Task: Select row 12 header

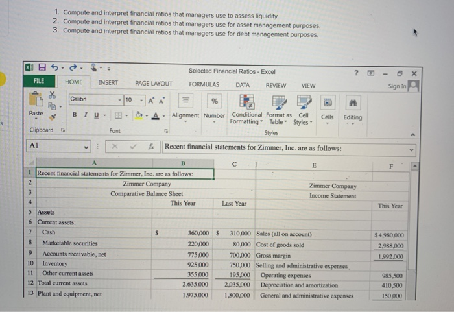Action: tap(30, 282)
